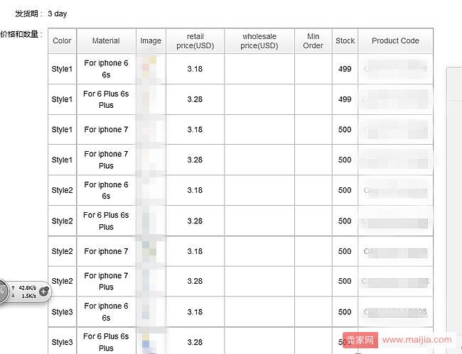This screenshot has width=462, height=354.
Task: Click stock value 499 in first row
Action: pyautogui.click(x=345, y=69)
